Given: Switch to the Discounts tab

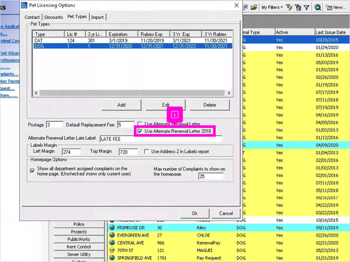Looking at the screenshot, I should tap(54, 17).
